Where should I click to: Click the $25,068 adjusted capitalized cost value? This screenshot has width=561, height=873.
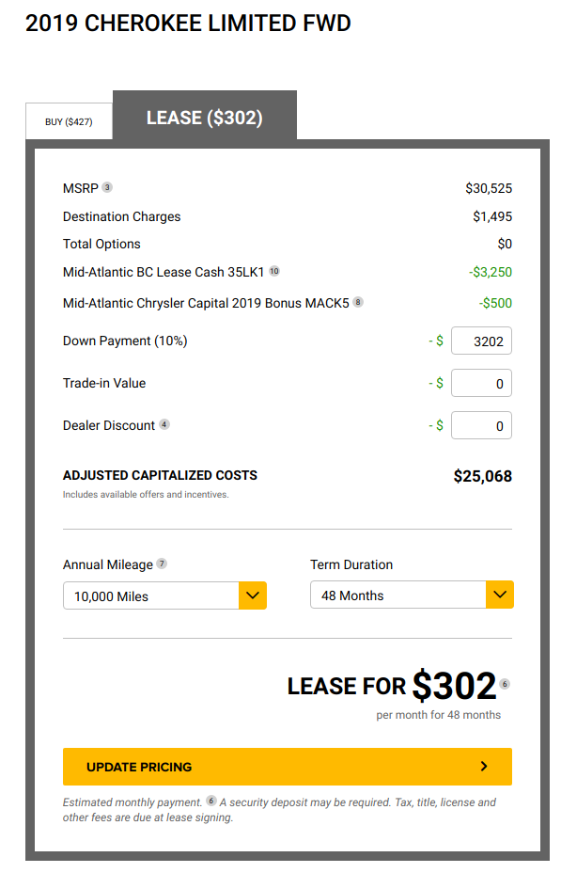(x=483, y=476)
